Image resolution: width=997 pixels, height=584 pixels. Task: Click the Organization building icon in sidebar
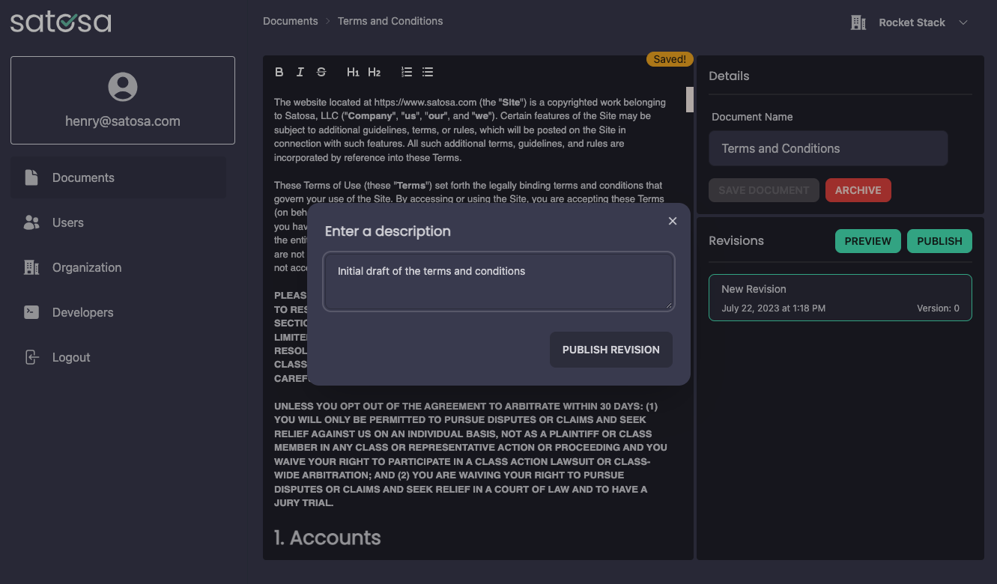click(x=31, y=267)
